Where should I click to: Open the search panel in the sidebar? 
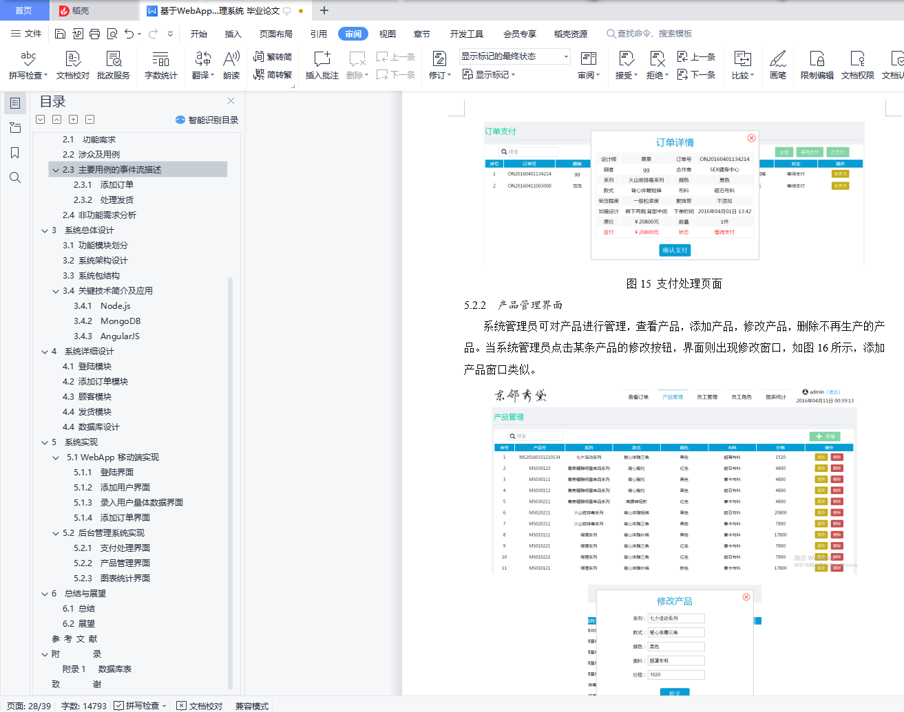pyautogui.click(x=14, y=177)
